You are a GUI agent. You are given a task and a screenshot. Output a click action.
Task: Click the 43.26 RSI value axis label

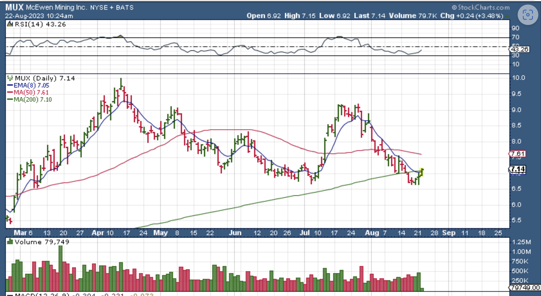pos(519,49)
